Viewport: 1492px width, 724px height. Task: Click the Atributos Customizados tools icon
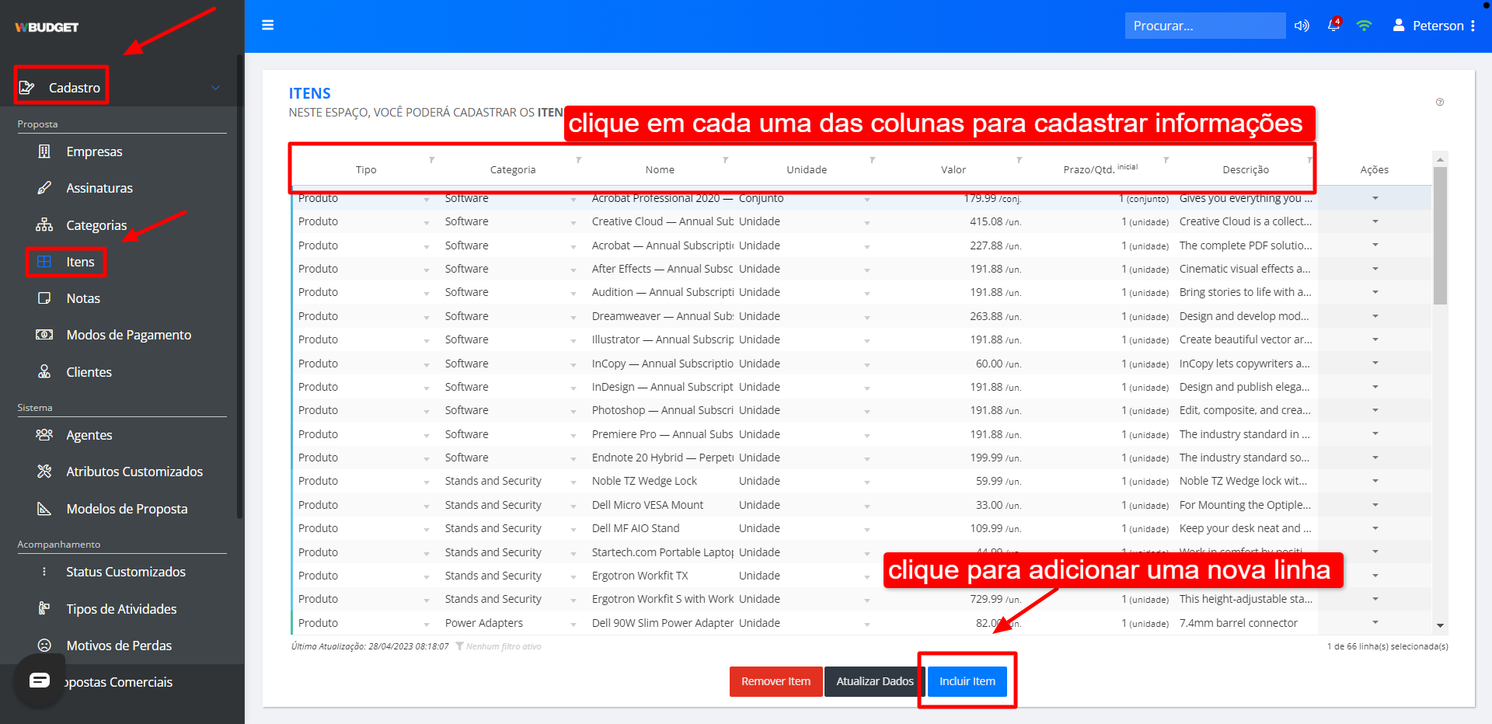pyautogui.click(x=44, y=472)
